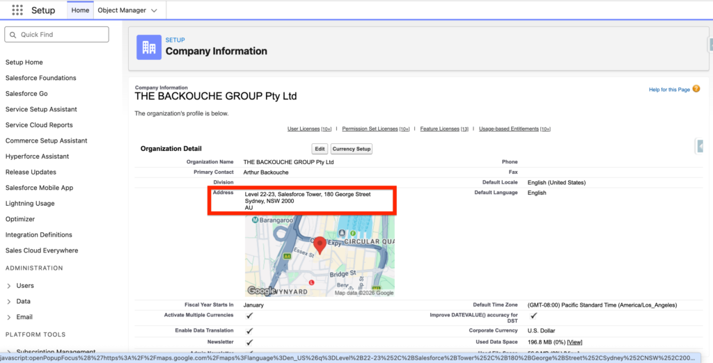Toggle Improve DATEVALUE() accuracy checkbox
Image resolution: width=713 pixels, height=363 pixels.
[x=533, y=316]
